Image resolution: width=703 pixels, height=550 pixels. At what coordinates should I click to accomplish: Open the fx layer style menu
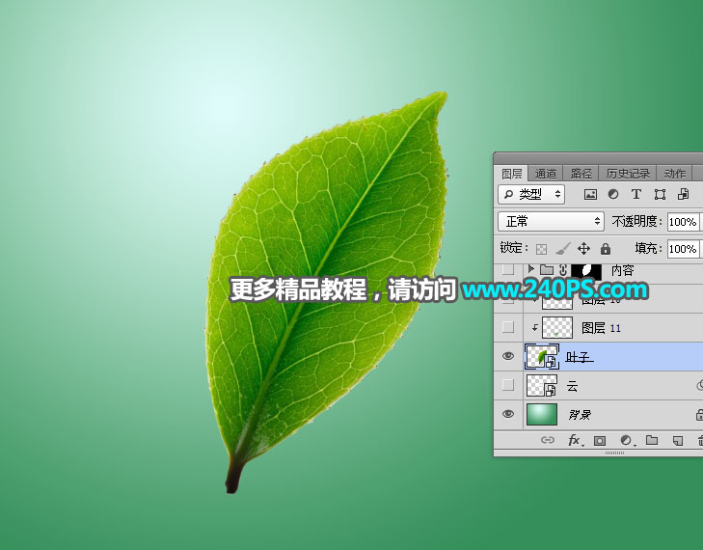click(574, 441)
